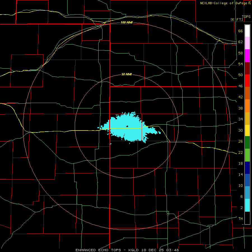The height and width of the screenshot is (252, 252).
Task: Click the black radar-site dot inside echo
Action: click(x=127, y=126)
